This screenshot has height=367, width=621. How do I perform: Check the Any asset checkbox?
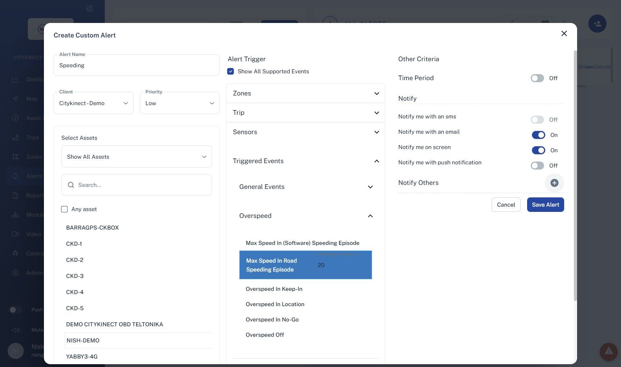point(64,209)
